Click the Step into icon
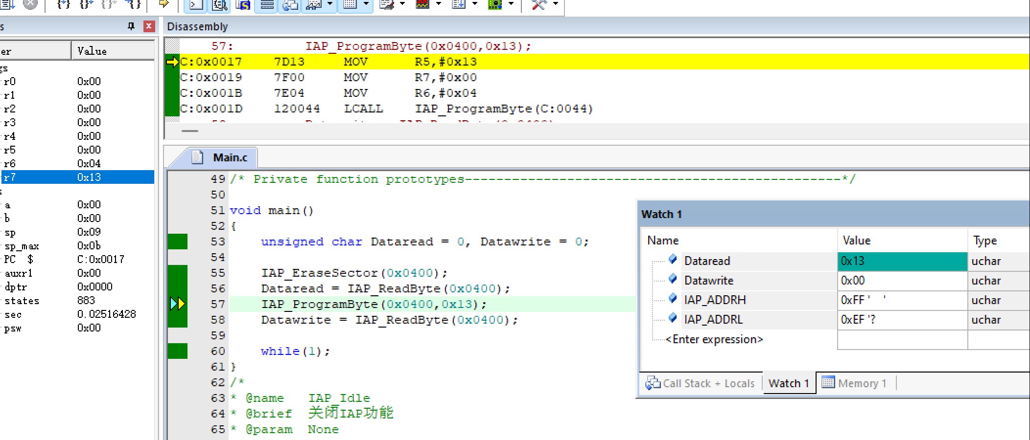Viewport: 1030px width, 440px height. point(63,4)
